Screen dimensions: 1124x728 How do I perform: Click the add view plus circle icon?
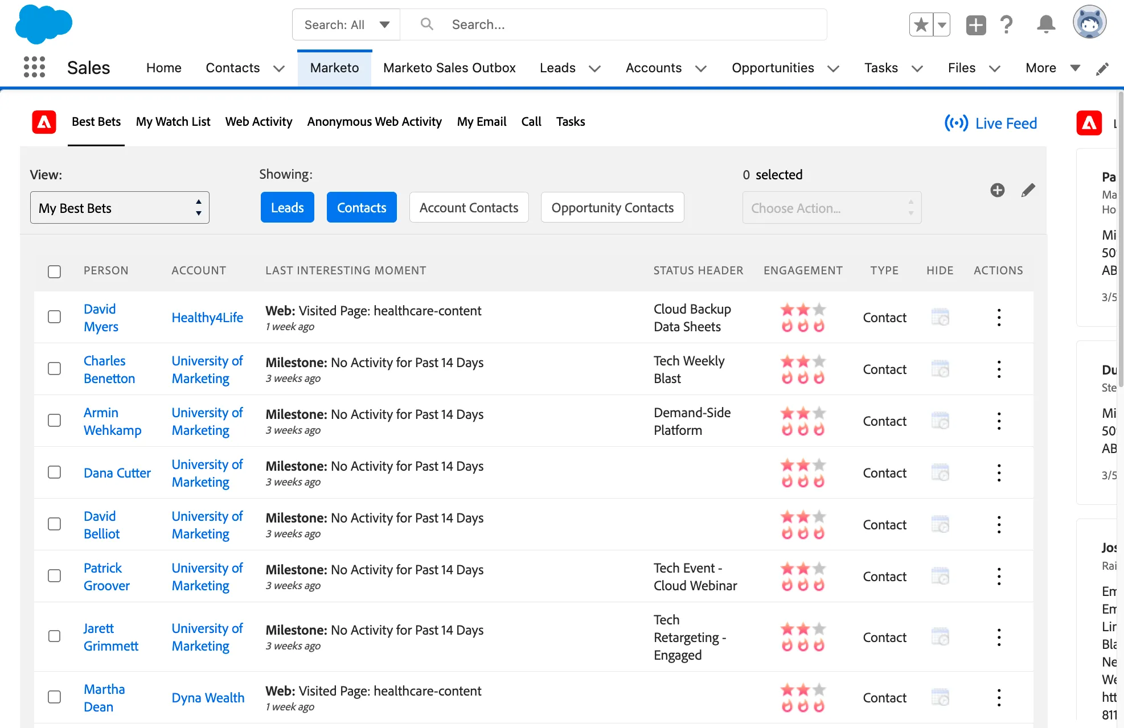tap(998, 190)
